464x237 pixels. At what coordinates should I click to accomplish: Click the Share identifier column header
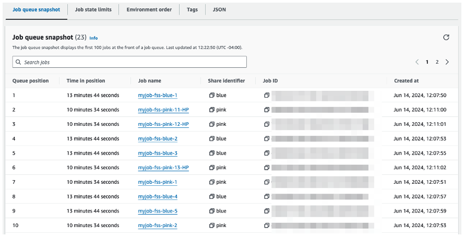tap(227, 81)
